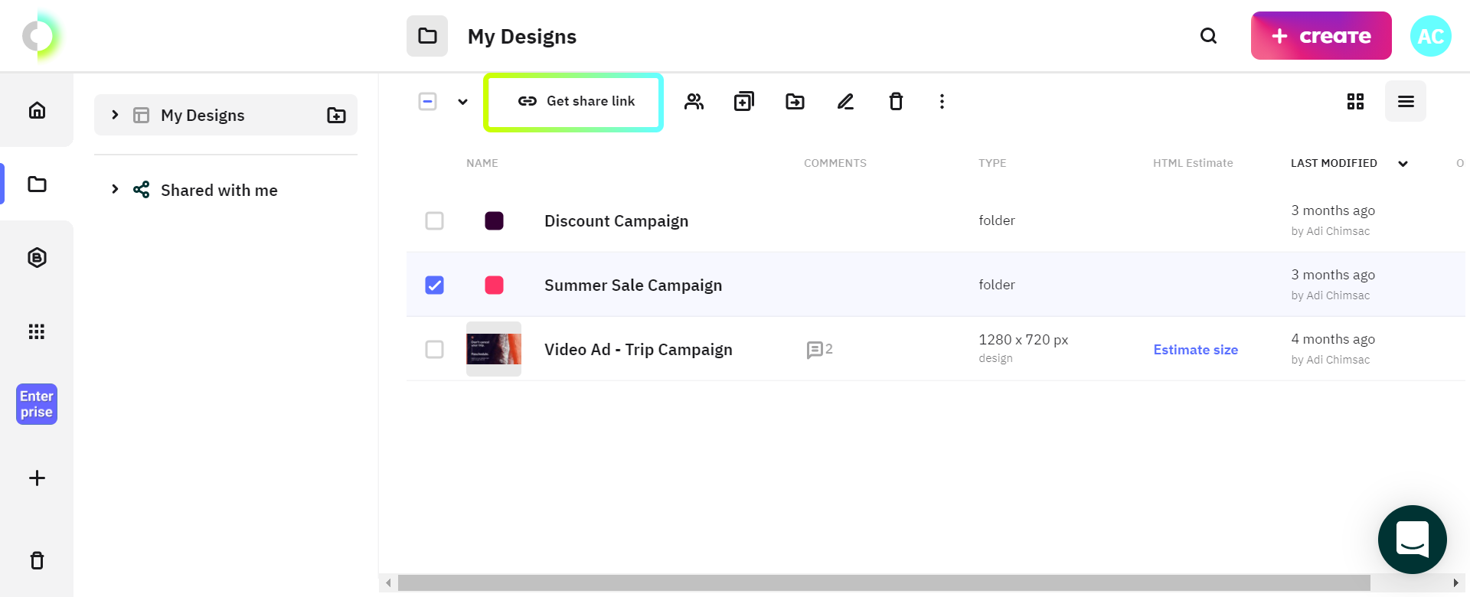This screenshot has height=597, width=1470.
Task: Open the selection dropdown arrow beside master checkbox
Action: click(x=462, y=102)
